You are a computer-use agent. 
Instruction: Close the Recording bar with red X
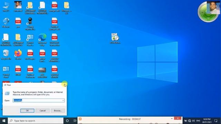pyautogui.click(x=177, y=118)
